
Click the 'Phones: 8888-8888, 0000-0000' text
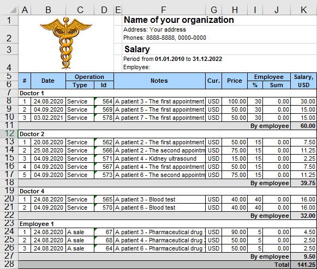pyautogui.click(x=165, y=38)
